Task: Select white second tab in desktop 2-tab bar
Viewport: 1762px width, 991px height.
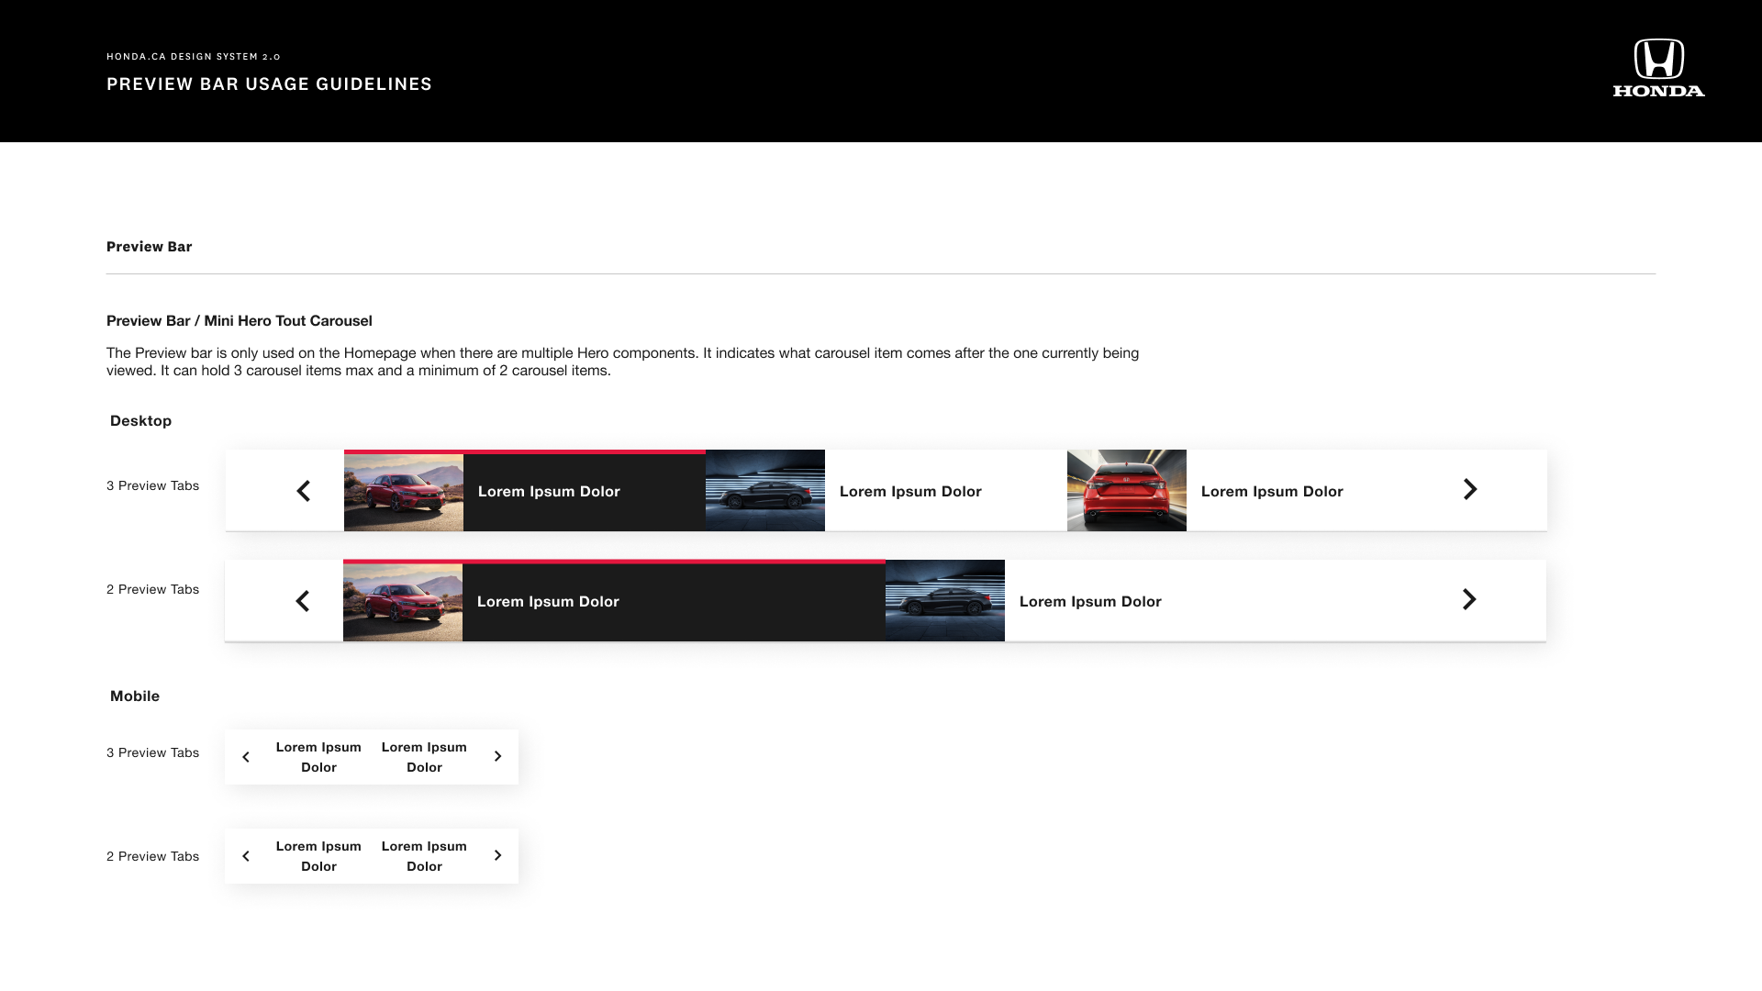Action: pyautogui.click(x=1156, y=600)
